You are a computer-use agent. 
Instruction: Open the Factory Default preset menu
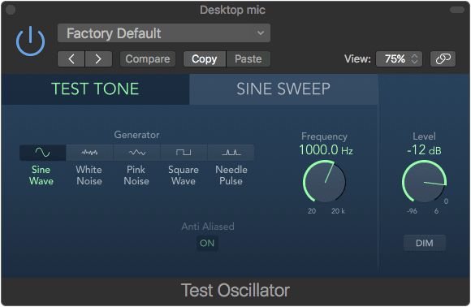point(164,33)
